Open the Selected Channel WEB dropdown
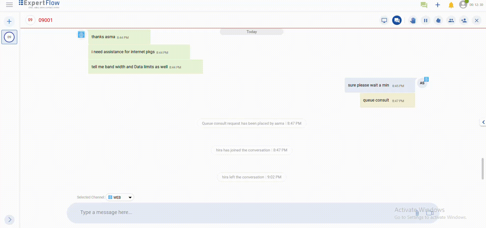Viewport: 486px width, 228px height. pyautogui.click(x=120, y=197)
